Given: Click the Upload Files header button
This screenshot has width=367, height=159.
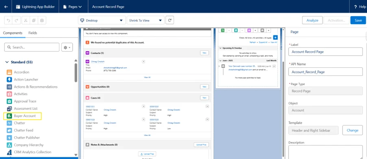Looking at the screenshot, I should (x=201, y=145).
